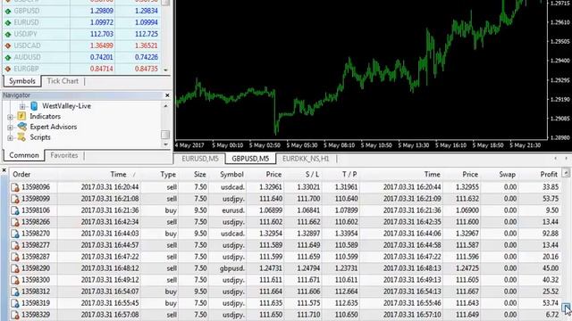The width and height of the screenshot is (572, 321).
Task: Click the GBPUSD symbol arrow icon
Action: [x=8, y=11]
